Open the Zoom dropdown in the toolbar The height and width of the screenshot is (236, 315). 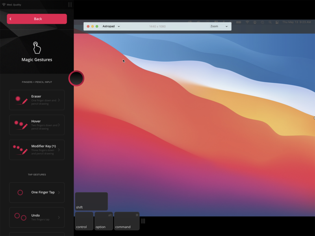(219, 26)
